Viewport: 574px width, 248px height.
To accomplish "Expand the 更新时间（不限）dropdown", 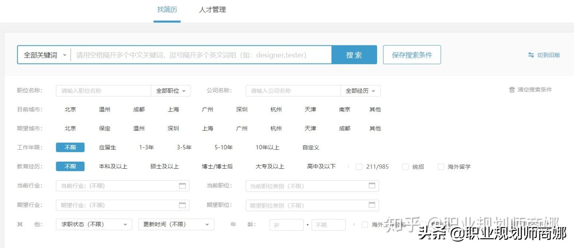I will pyautogui.click(x=176, y=225).
